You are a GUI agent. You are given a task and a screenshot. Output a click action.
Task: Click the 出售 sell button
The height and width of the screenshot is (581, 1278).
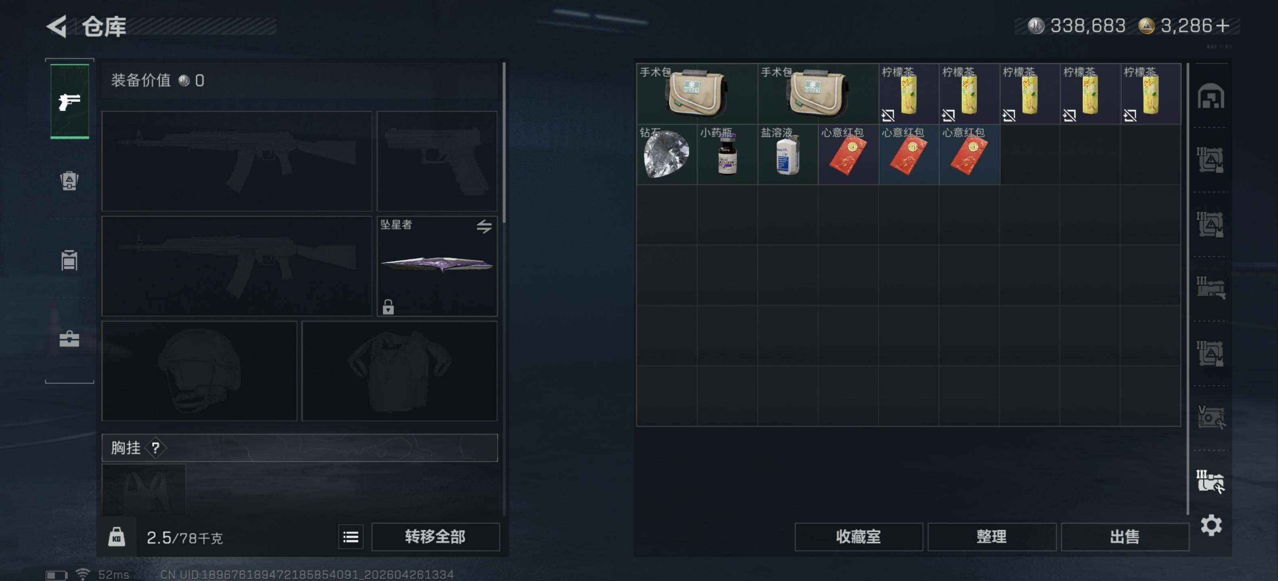[x=1125, y=537]
